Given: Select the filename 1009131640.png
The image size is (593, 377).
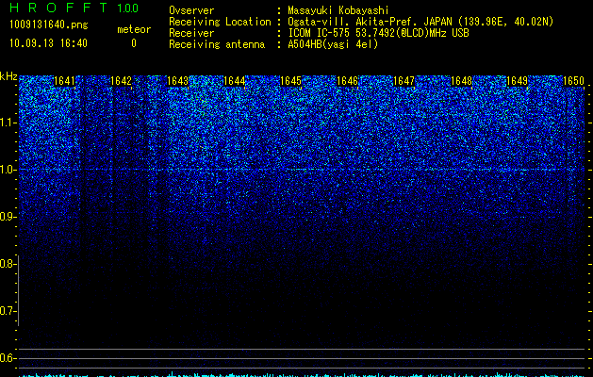Looking at the screenshot, I should (x=49, y=25).
